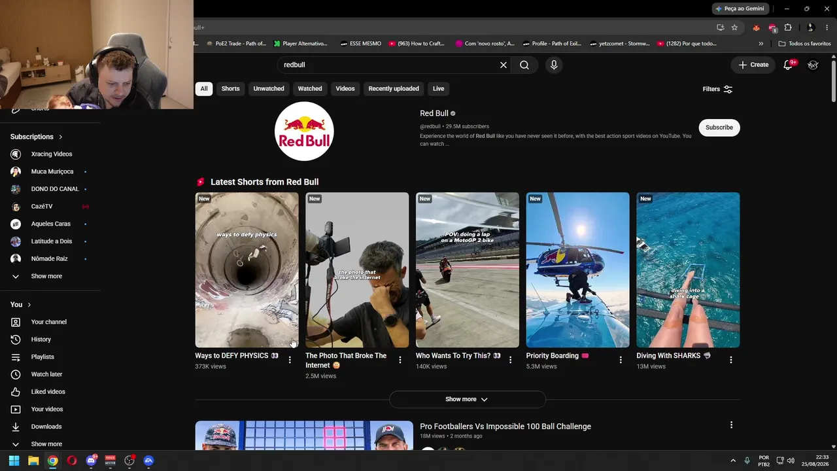Open the Todos os favoritos bookmarks folder
Image resolution: width=837 pixels, height=471 pixels.
click(x=805, y=44)
